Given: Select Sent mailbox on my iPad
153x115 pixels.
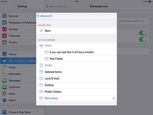Looking at the screenshot, I should (76, 31).
